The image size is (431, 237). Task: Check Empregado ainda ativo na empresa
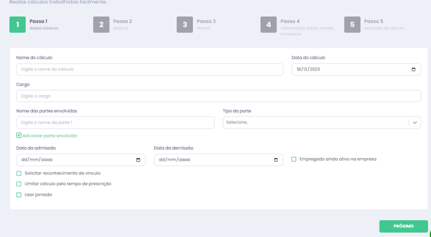point(294,159)
